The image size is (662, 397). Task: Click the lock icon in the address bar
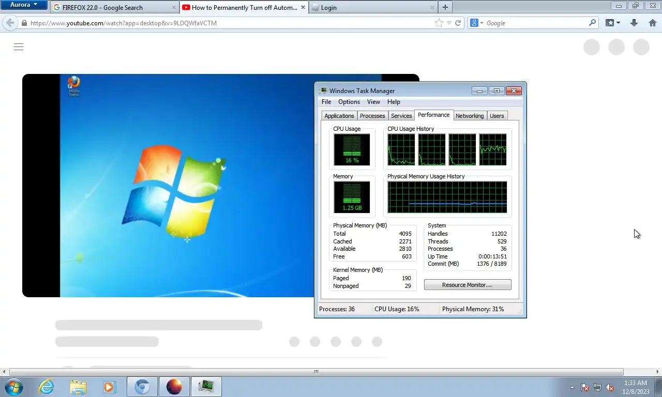click(x=24, y=23)
